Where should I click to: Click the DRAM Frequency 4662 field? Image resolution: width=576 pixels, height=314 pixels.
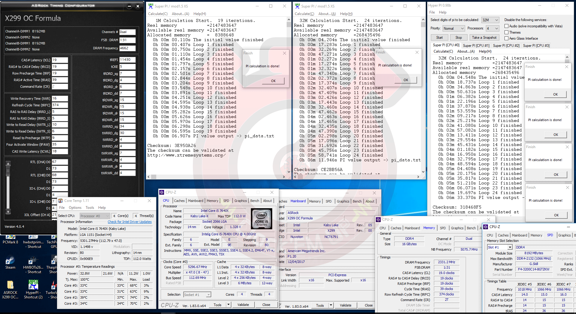pyautogui.click(x=127, y=48)
